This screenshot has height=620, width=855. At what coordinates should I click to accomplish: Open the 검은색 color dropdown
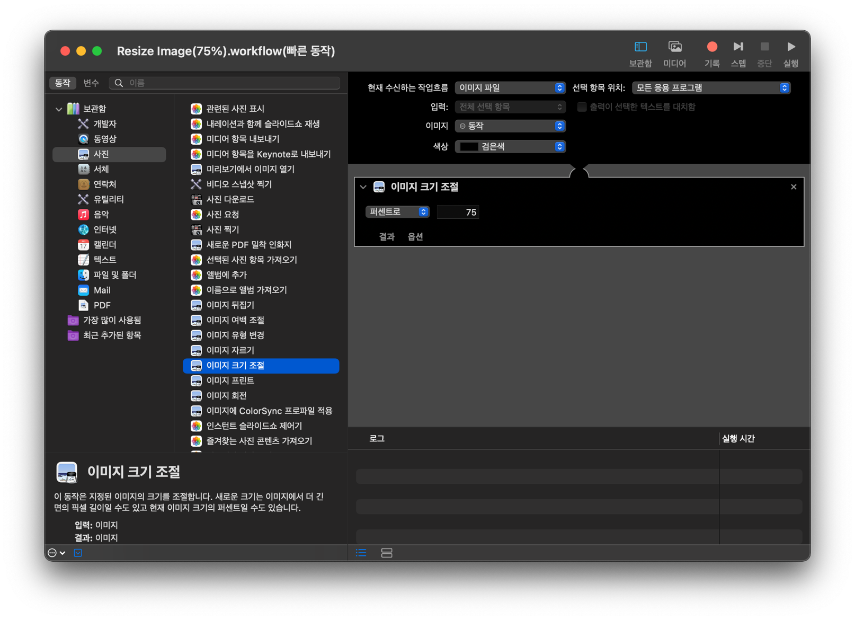(x=510, y=147)
